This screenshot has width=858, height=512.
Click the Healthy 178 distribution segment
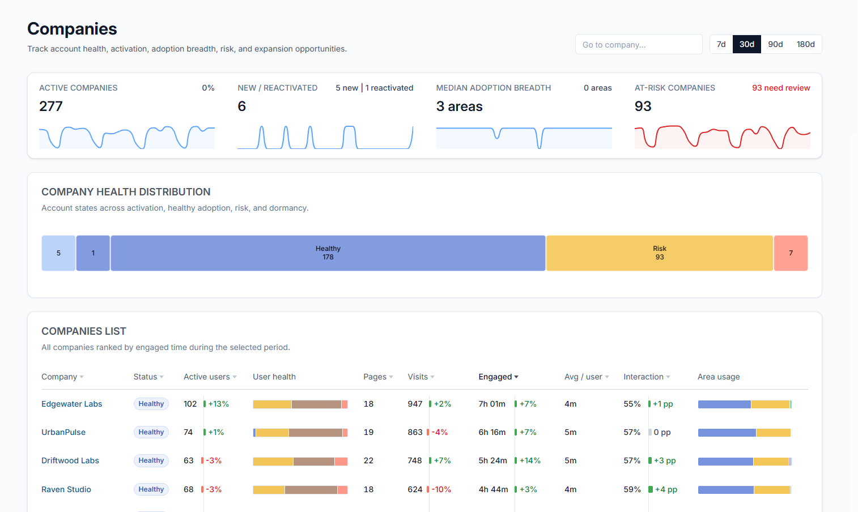point(328,253)
